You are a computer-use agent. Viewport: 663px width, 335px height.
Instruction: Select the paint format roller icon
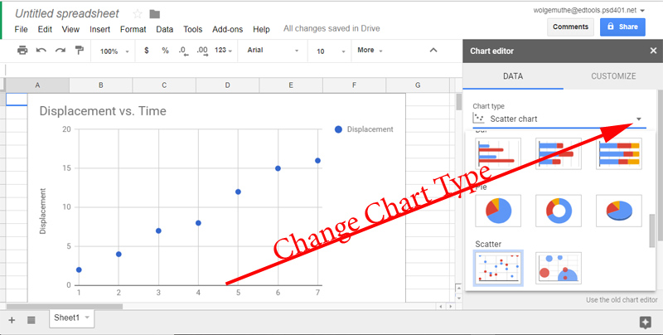point(80,51)
